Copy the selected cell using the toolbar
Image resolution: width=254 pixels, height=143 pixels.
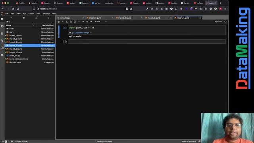[71, 21]
